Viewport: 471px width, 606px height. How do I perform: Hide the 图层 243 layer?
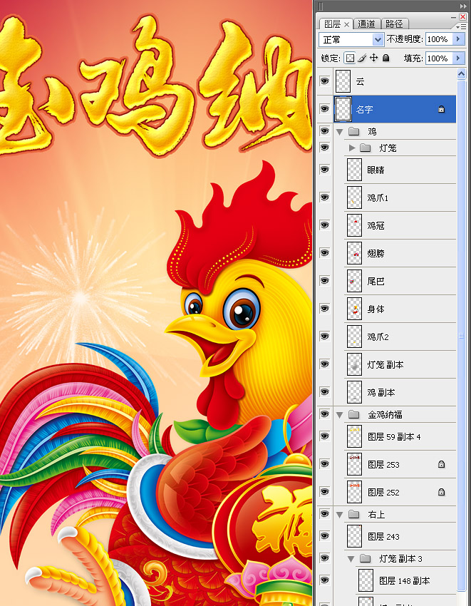point(324,536)
